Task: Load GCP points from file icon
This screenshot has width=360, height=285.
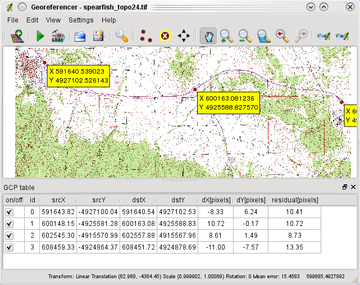Action: pyautogui.click(x=80, y=37)
